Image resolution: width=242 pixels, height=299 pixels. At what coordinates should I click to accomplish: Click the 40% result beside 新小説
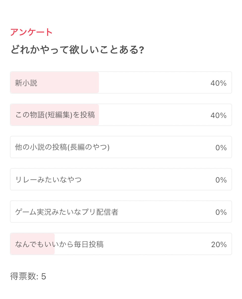point(218,83)
